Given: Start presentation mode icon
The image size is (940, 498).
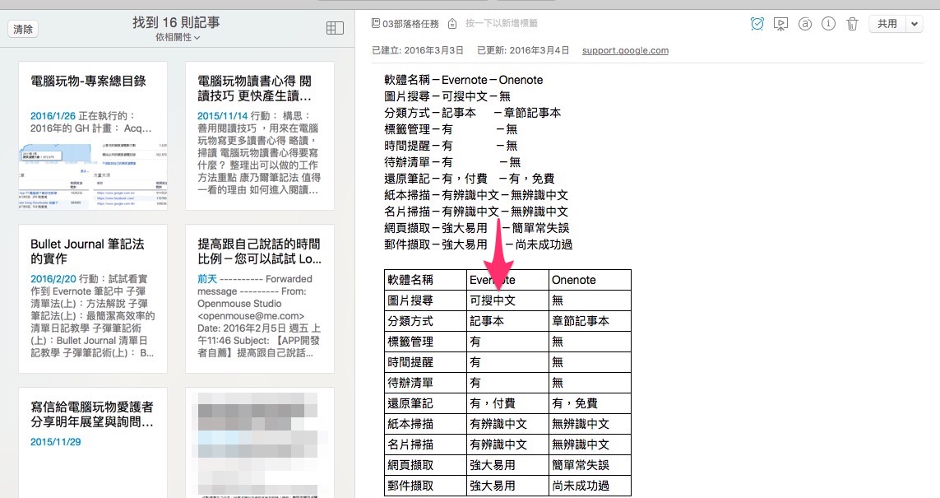Looking at the screenshot, I should pyautogui.click(x=780, y=23).
